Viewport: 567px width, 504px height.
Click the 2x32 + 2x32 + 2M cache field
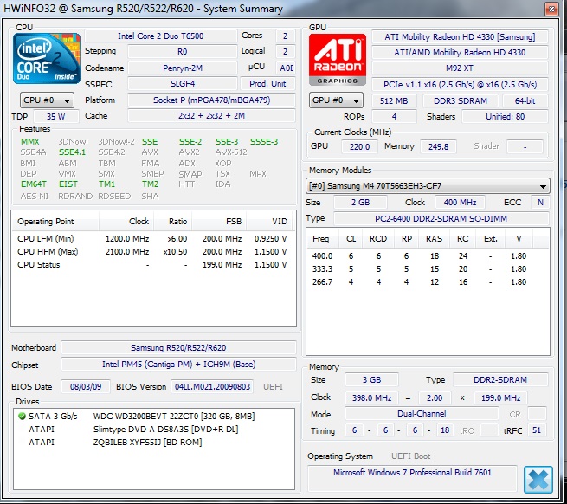211,116
